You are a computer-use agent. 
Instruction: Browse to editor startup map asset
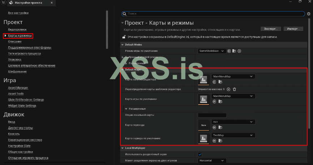tap(220, 82)
